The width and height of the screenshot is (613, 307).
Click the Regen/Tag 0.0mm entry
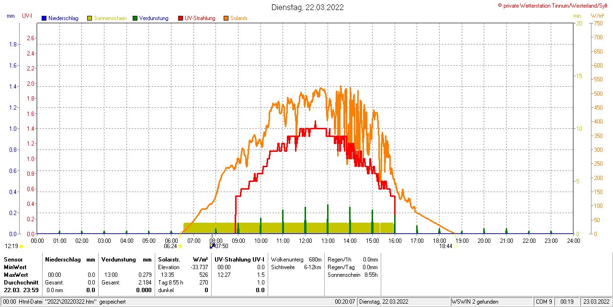[353, 267]
